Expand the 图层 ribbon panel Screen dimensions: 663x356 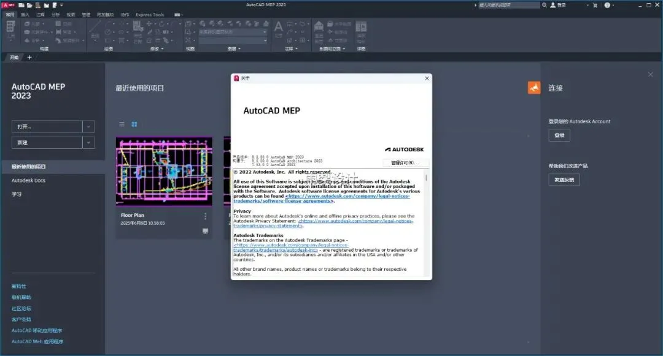click(234, 49)
